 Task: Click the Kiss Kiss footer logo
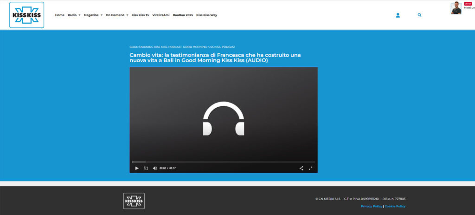tap(134, 201)
